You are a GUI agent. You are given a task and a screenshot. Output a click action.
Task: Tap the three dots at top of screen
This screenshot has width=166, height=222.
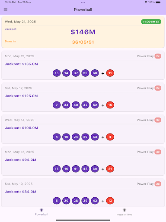[x=83, y=2]
